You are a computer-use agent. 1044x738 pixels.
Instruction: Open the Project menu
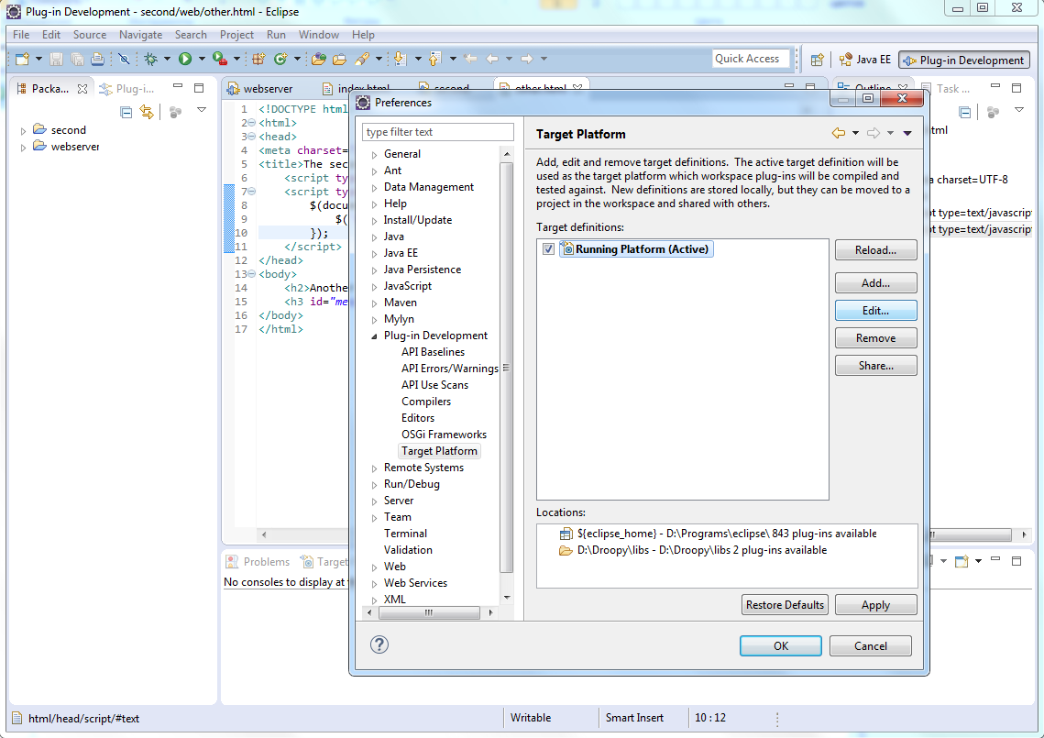236,35
